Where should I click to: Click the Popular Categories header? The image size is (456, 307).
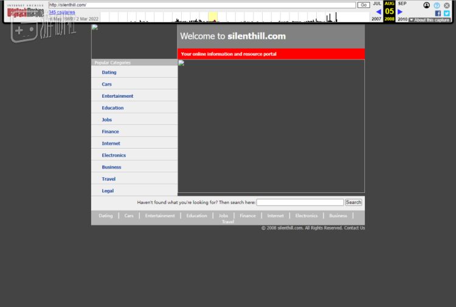[x=112, y=62]
